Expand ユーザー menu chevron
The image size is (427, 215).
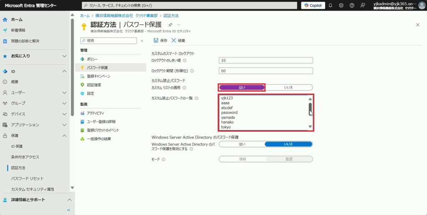(64, 92)
